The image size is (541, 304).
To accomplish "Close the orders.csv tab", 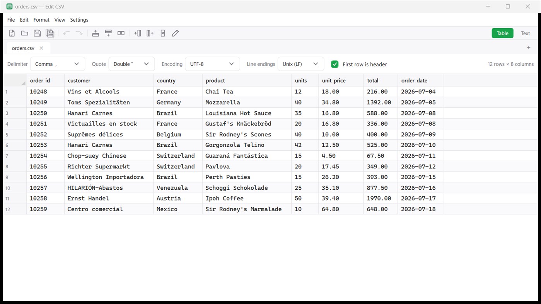I will [x=41, y=48].
